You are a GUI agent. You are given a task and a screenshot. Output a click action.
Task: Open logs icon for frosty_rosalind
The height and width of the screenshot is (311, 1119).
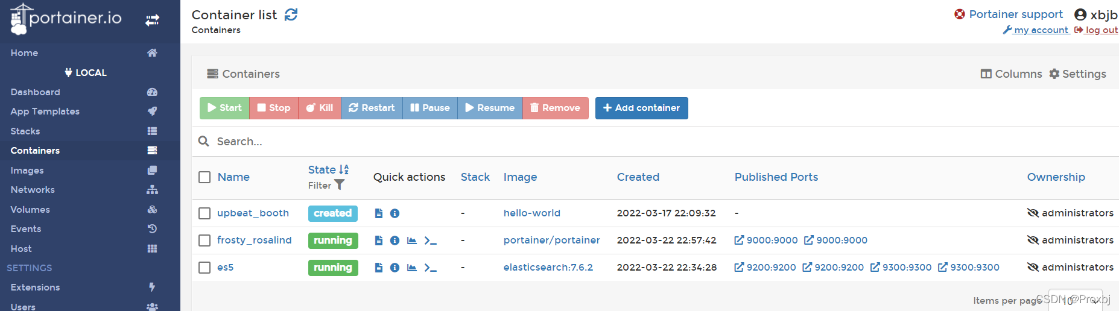click(x=379, y=240)
